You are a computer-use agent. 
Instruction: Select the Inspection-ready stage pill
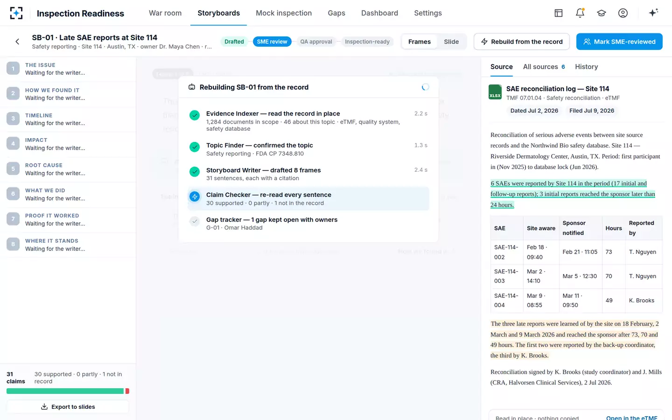point(367,42)
